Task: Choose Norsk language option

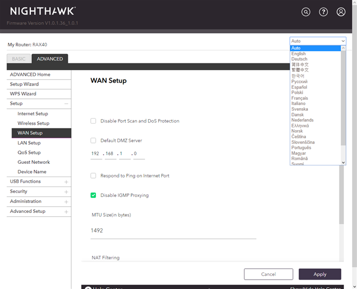Action: tap(316, 131)
